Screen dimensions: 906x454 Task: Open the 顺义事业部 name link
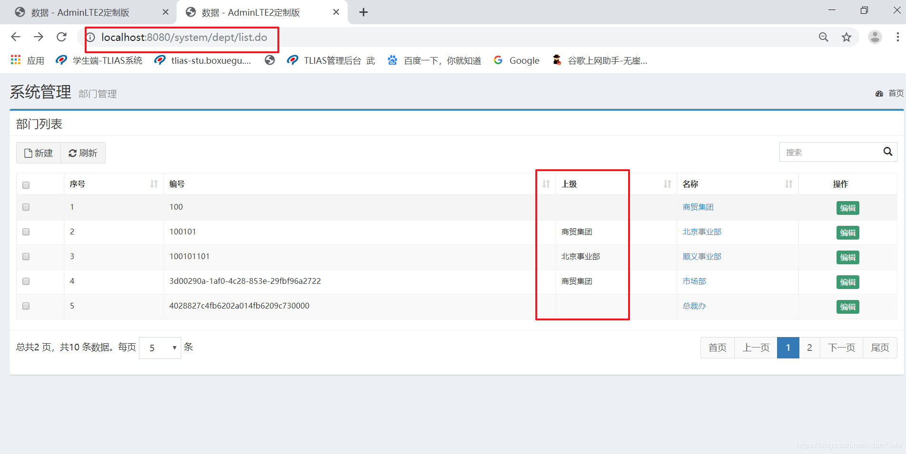tap(702, 257)
